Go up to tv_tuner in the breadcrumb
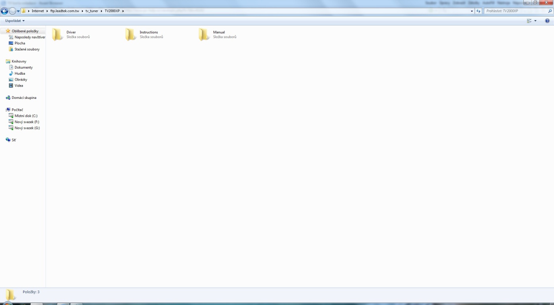 click(x=92, y=11)
